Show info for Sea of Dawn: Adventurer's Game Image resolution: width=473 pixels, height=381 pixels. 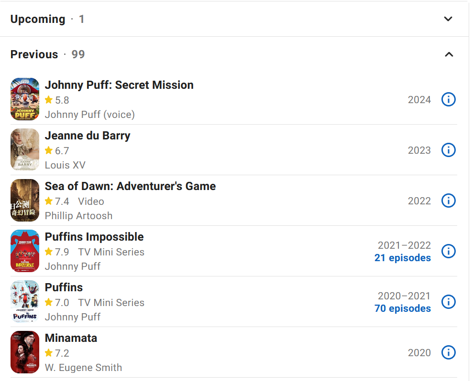point(448,201)
